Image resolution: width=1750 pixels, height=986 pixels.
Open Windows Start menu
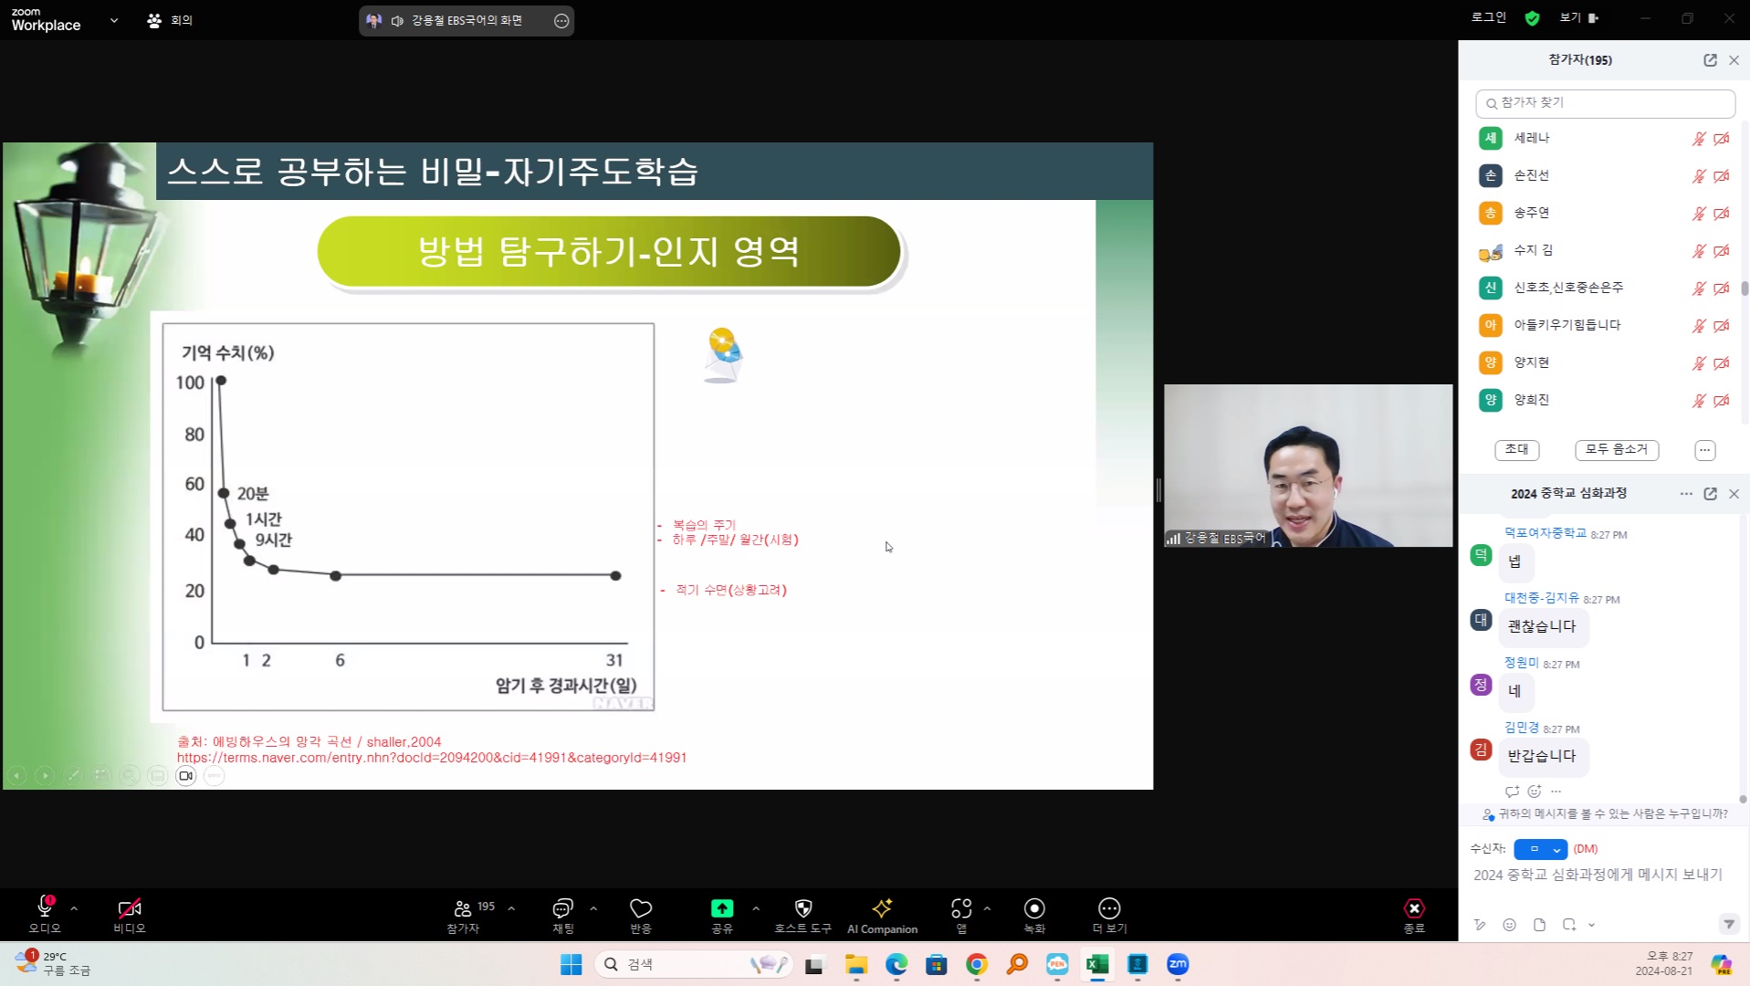pos(571,964)
